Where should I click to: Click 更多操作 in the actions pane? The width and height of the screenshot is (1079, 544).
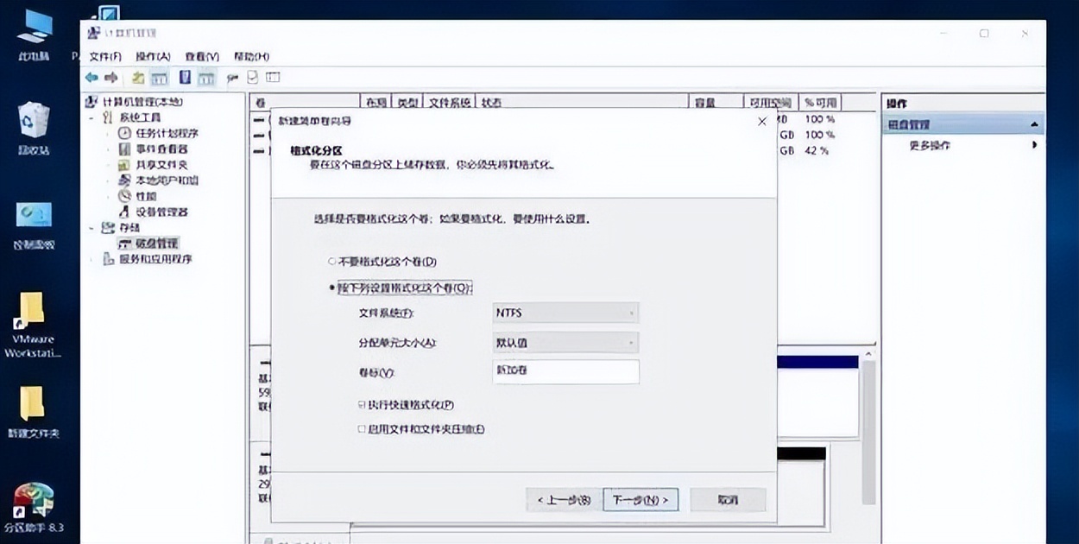pos(930,145)
